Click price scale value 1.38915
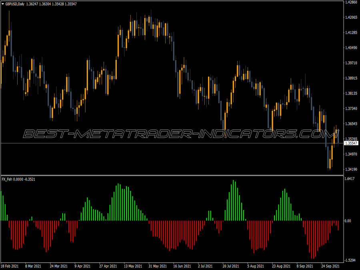360x270 pixels. (351, 78)
